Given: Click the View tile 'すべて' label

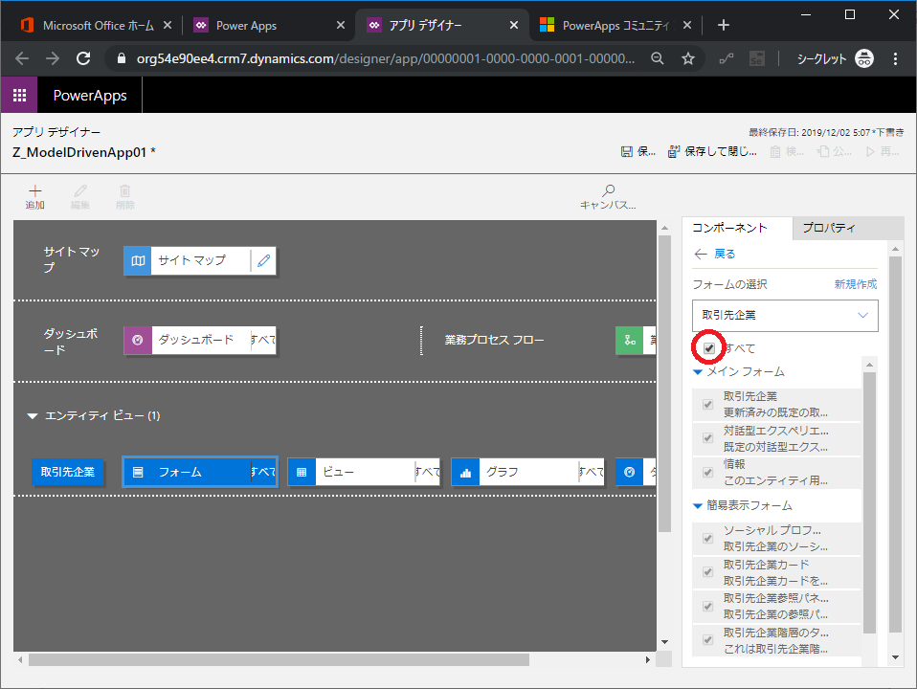Looking at the screenshot, I should pyautogui.click(x=428, y=472).
